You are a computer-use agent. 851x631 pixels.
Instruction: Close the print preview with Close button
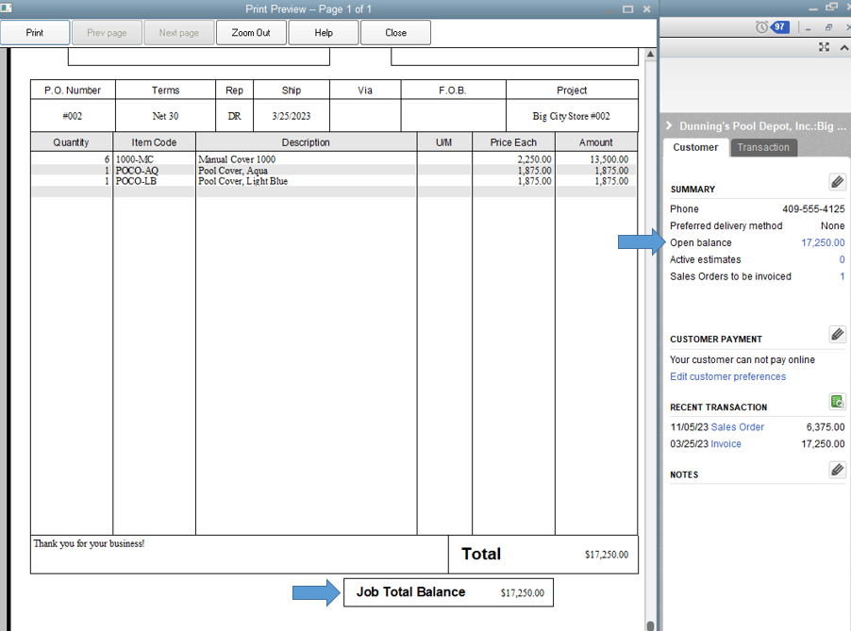pos(395,33)
